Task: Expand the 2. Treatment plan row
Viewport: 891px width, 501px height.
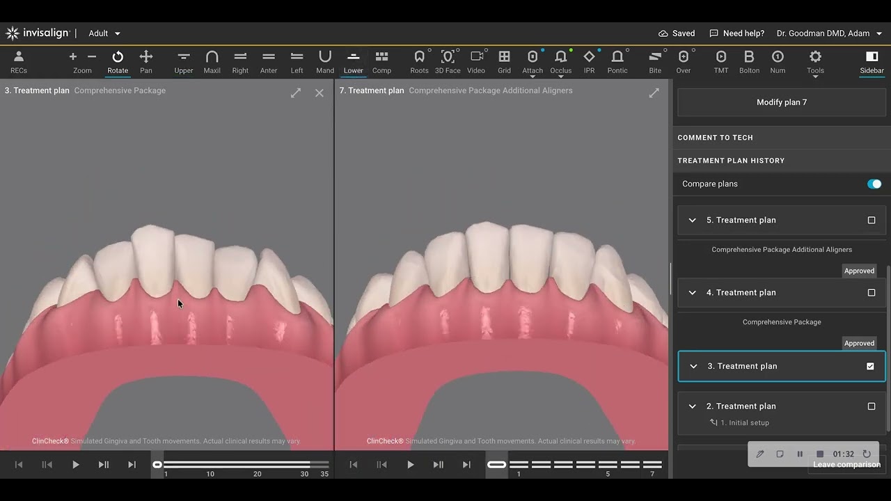Action: click(693, 406)
